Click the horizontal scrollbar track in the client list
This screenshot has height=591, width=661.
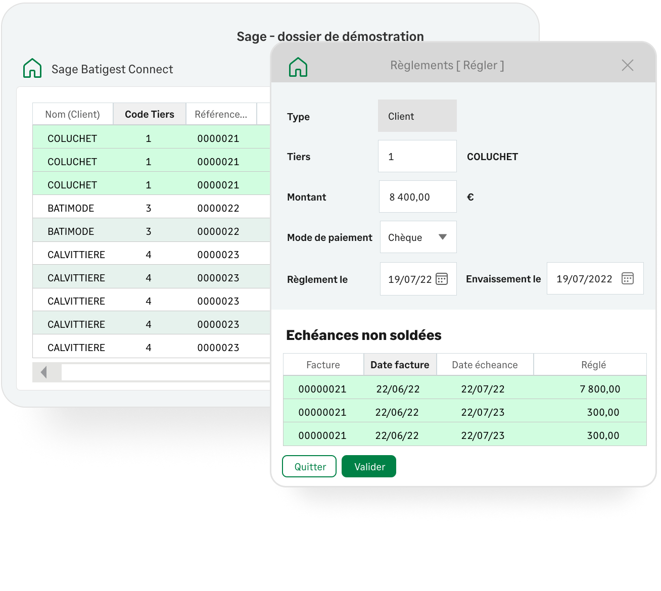166,372
